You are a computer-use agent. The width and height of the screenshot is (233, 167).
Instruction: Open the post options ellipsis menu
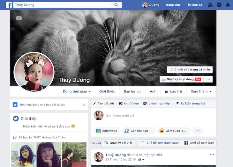[x=212, y=154]
